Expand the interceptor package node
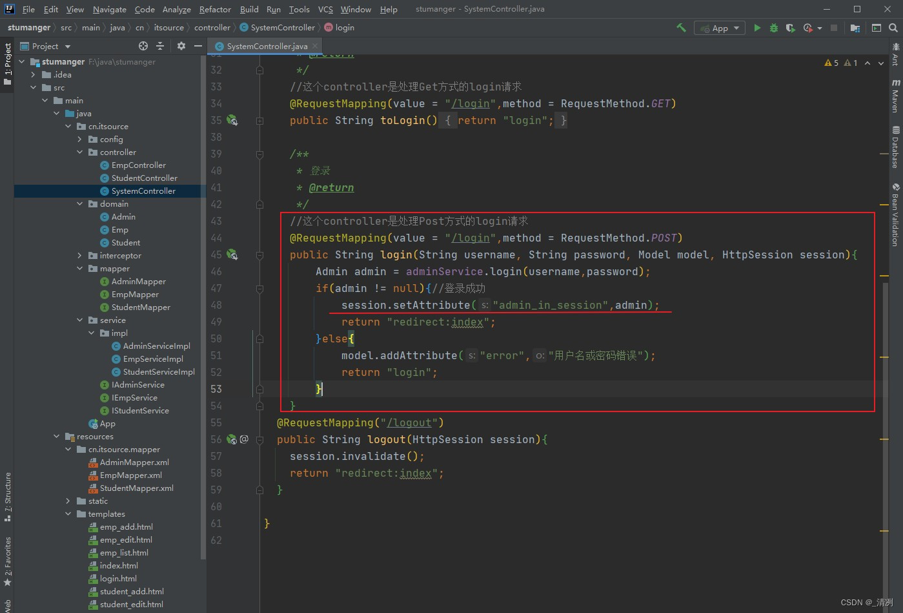 [80, 256]
